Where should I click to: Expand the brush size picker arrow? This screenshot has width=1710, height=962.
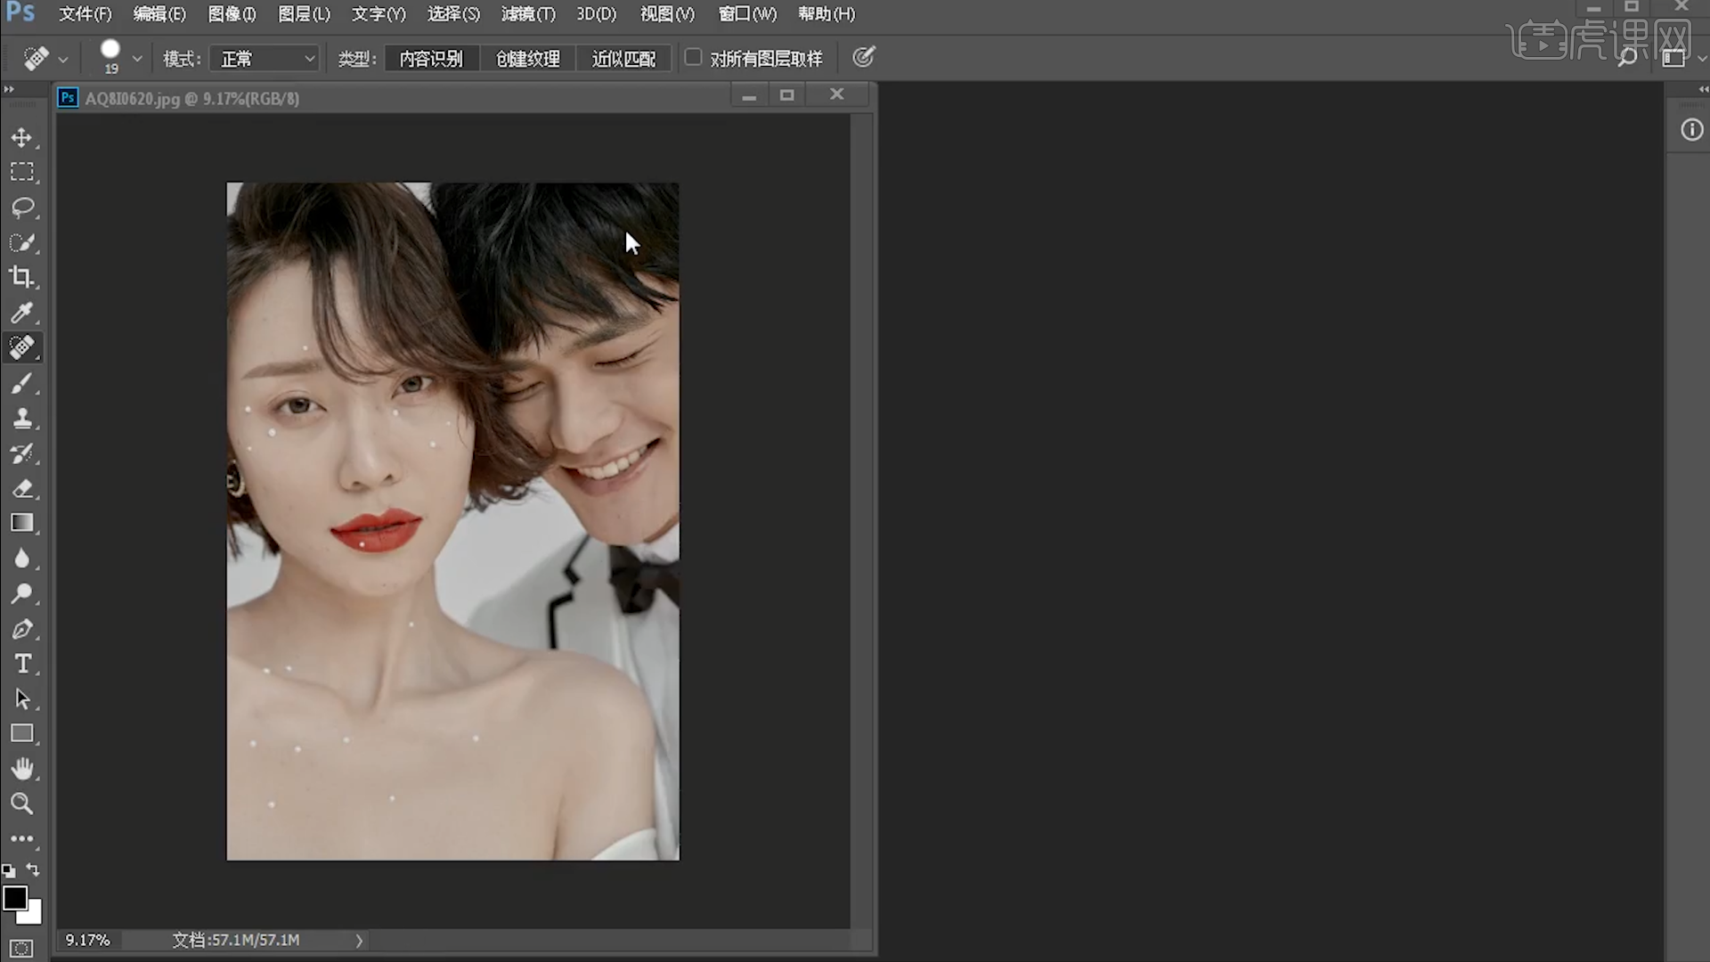point(137,59)
